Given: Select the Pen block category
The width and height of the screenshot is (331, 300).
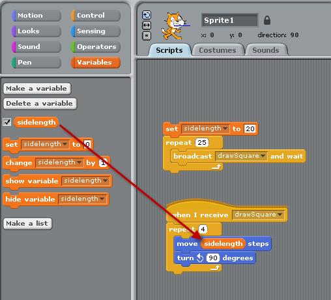Looking at the screenshot, I should 36,63.
